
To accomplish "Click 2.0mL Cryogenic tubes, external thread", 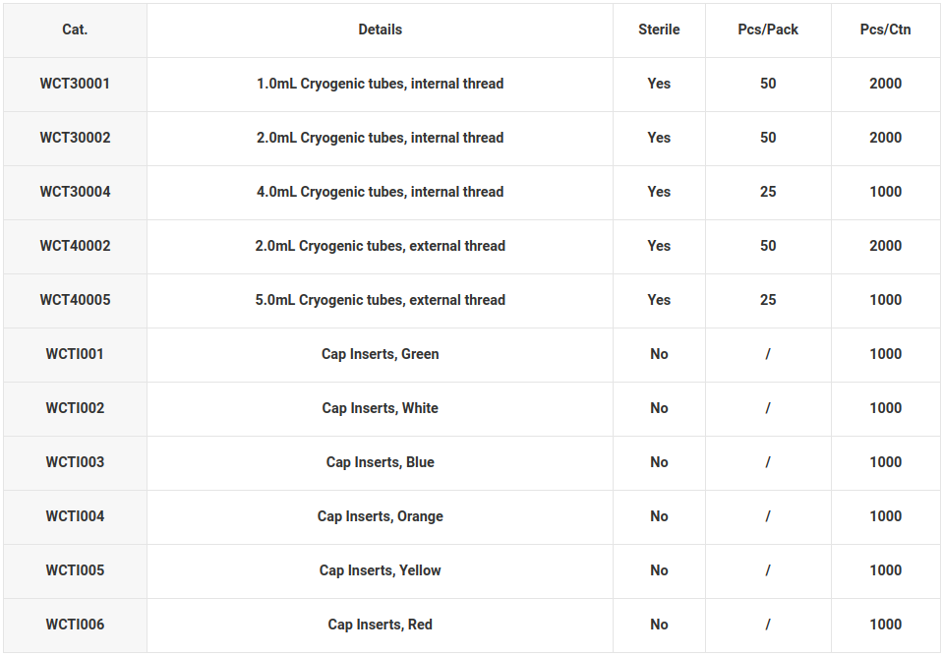I will [x=381, y=246].
